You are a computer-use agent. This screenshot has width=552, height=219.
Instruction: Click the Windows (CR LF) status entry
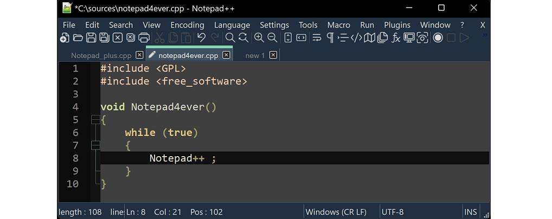pos(336,212)
